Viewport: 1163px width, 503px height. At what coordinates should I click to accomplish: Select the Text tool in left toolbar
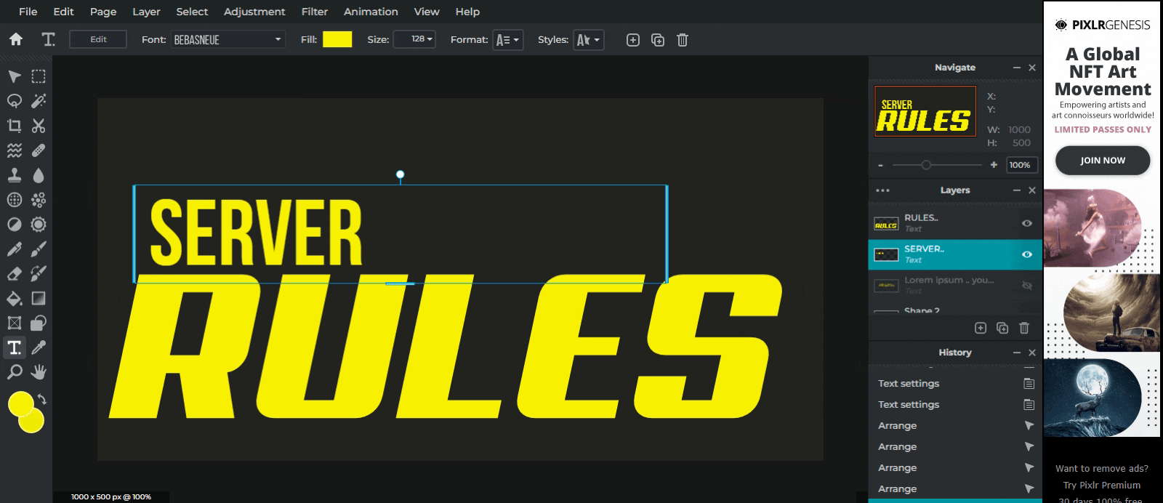pyautogui.click(x=15, y=348)
